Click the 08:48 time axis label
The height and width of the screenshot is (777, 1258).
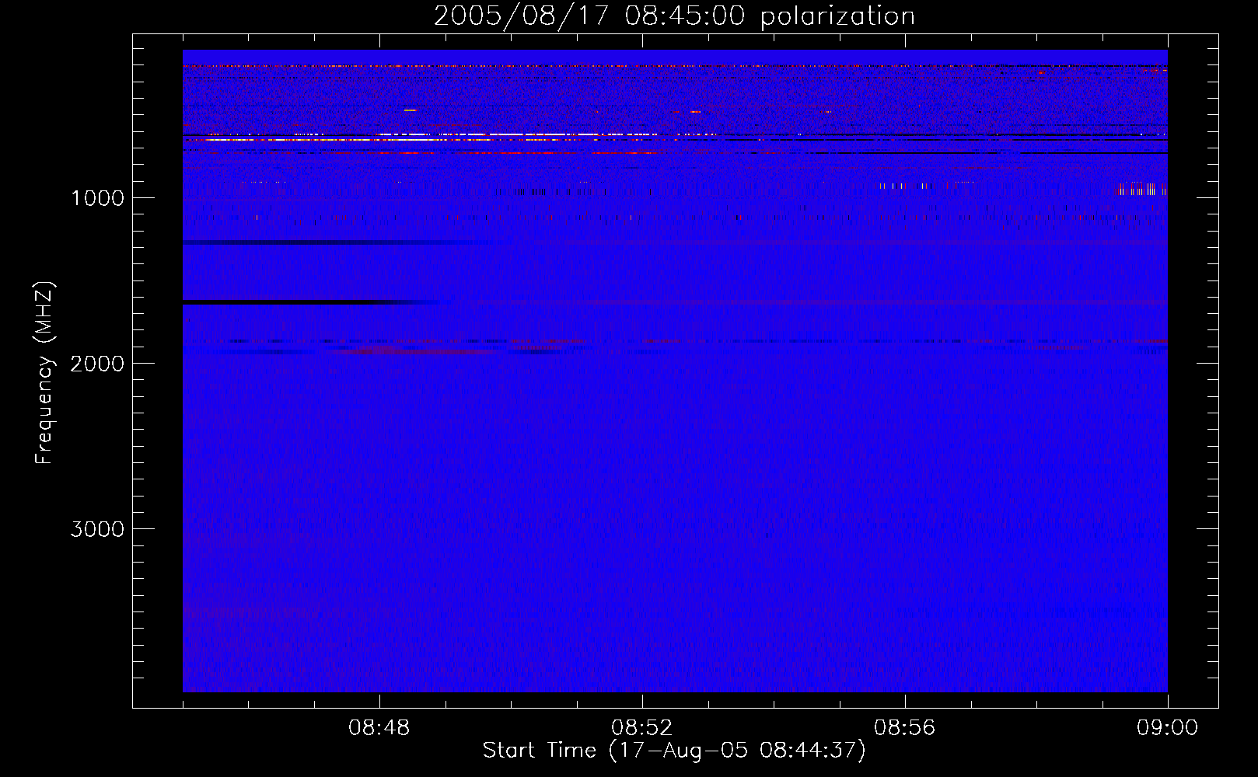point(379,728)
